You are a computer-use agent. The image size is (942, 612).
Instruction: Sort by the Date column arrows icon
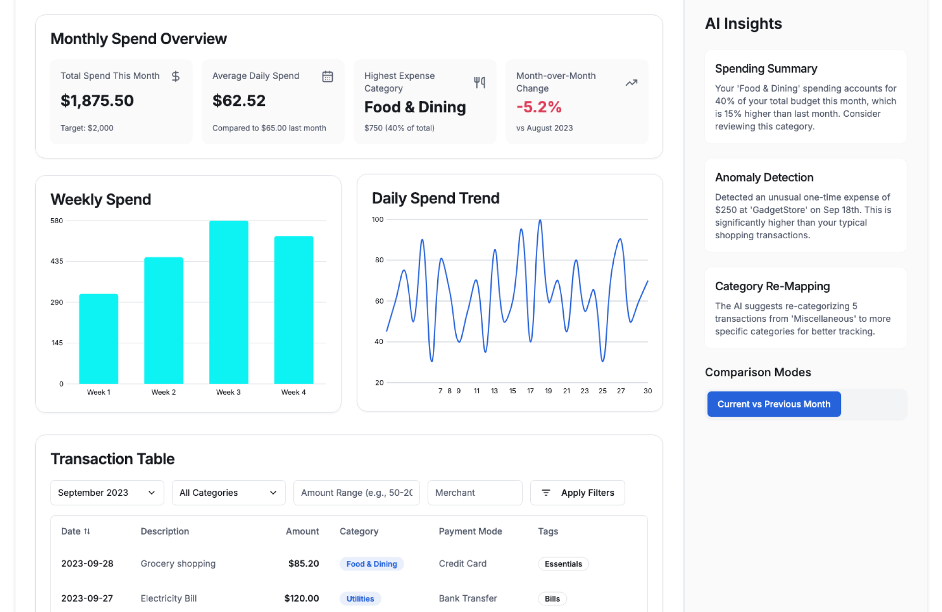click(87, 531)
